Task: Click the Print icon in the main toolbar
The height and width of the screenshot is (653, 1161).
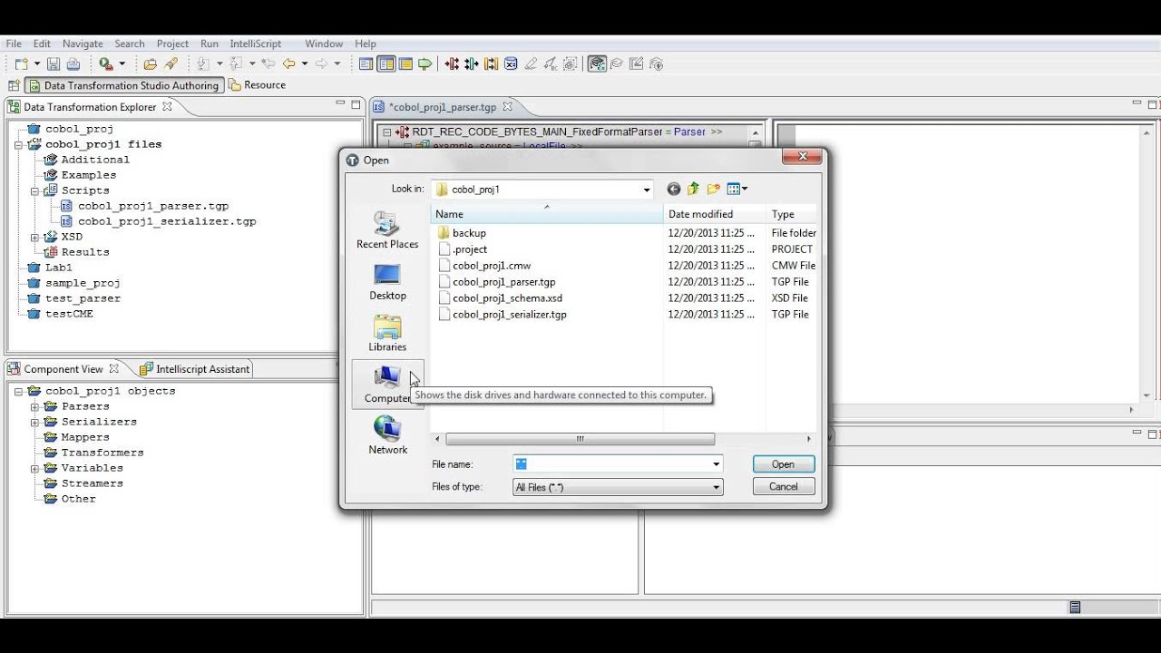Action: [73, 63]
